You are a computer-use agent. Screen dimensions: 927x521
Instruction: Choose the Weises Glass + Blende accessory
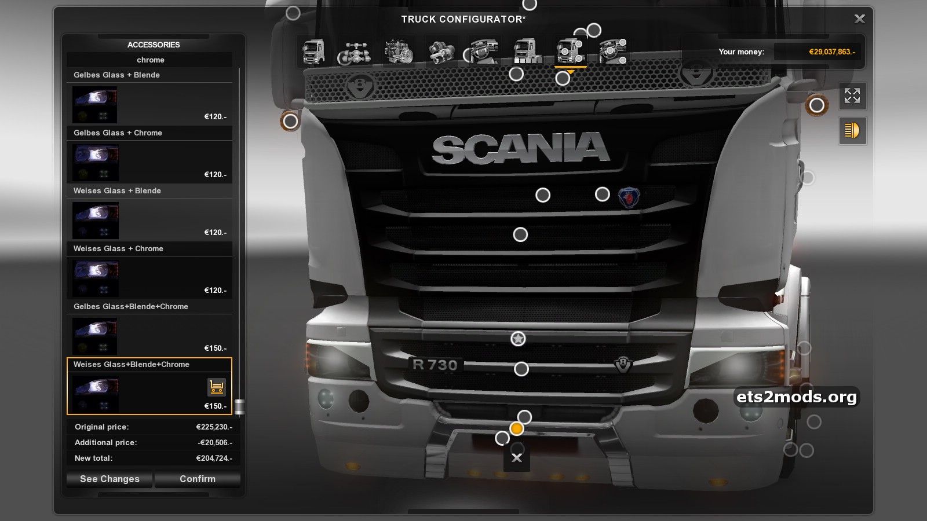coord(149,212)
